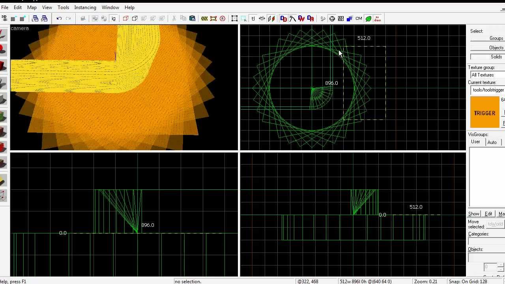Toggle the 'ig' ignore groups button
Viewport: 505px width, 284px height.
(114, 19)
